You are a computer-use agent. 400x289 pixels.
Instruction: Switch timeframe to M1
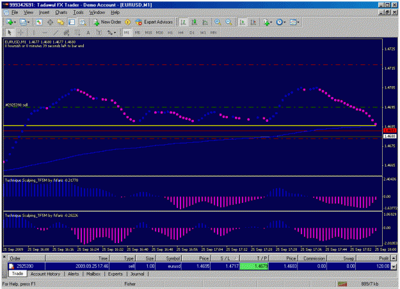[127, 33]
